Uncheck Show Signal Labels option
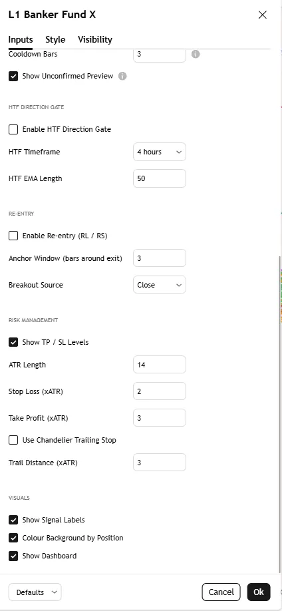282x611 pixels. 13,520
